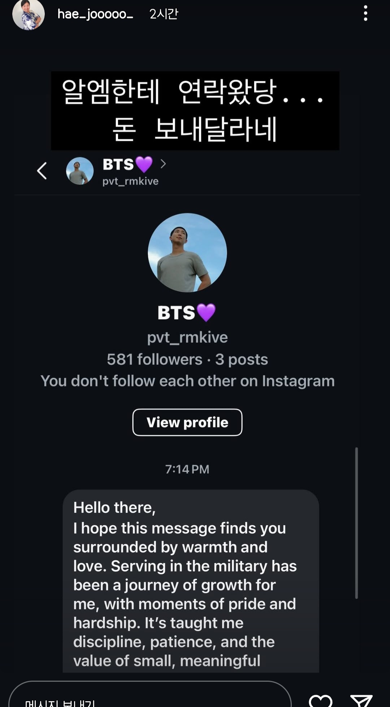The width and height of the screenshot is (390, 707).
Task: Click the pvt_rmkive handle under the large photo
Action: tap(187, 337)
